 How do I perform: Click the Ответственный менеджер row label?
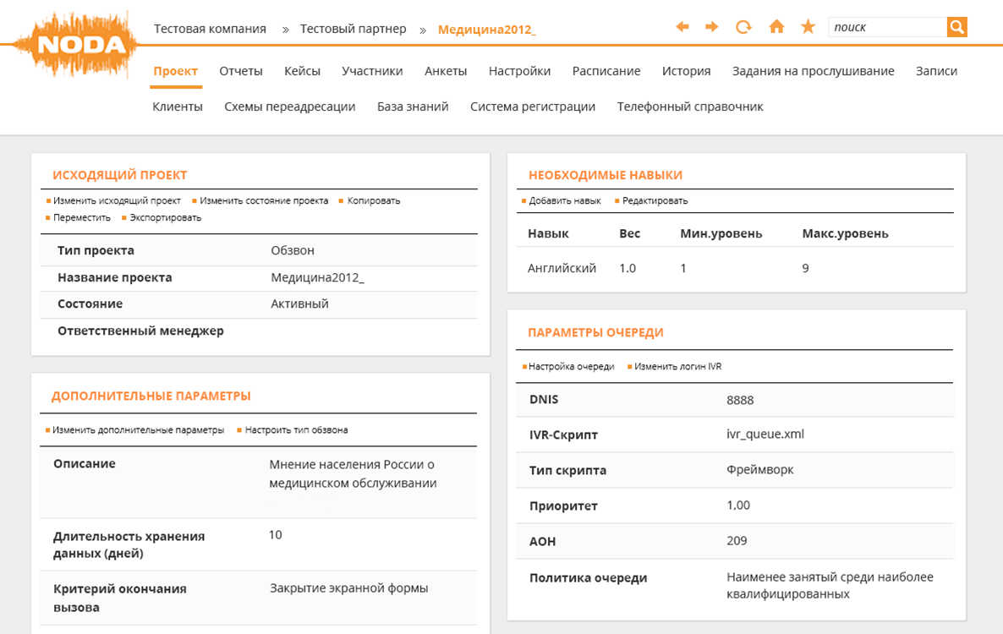point(140,331)
